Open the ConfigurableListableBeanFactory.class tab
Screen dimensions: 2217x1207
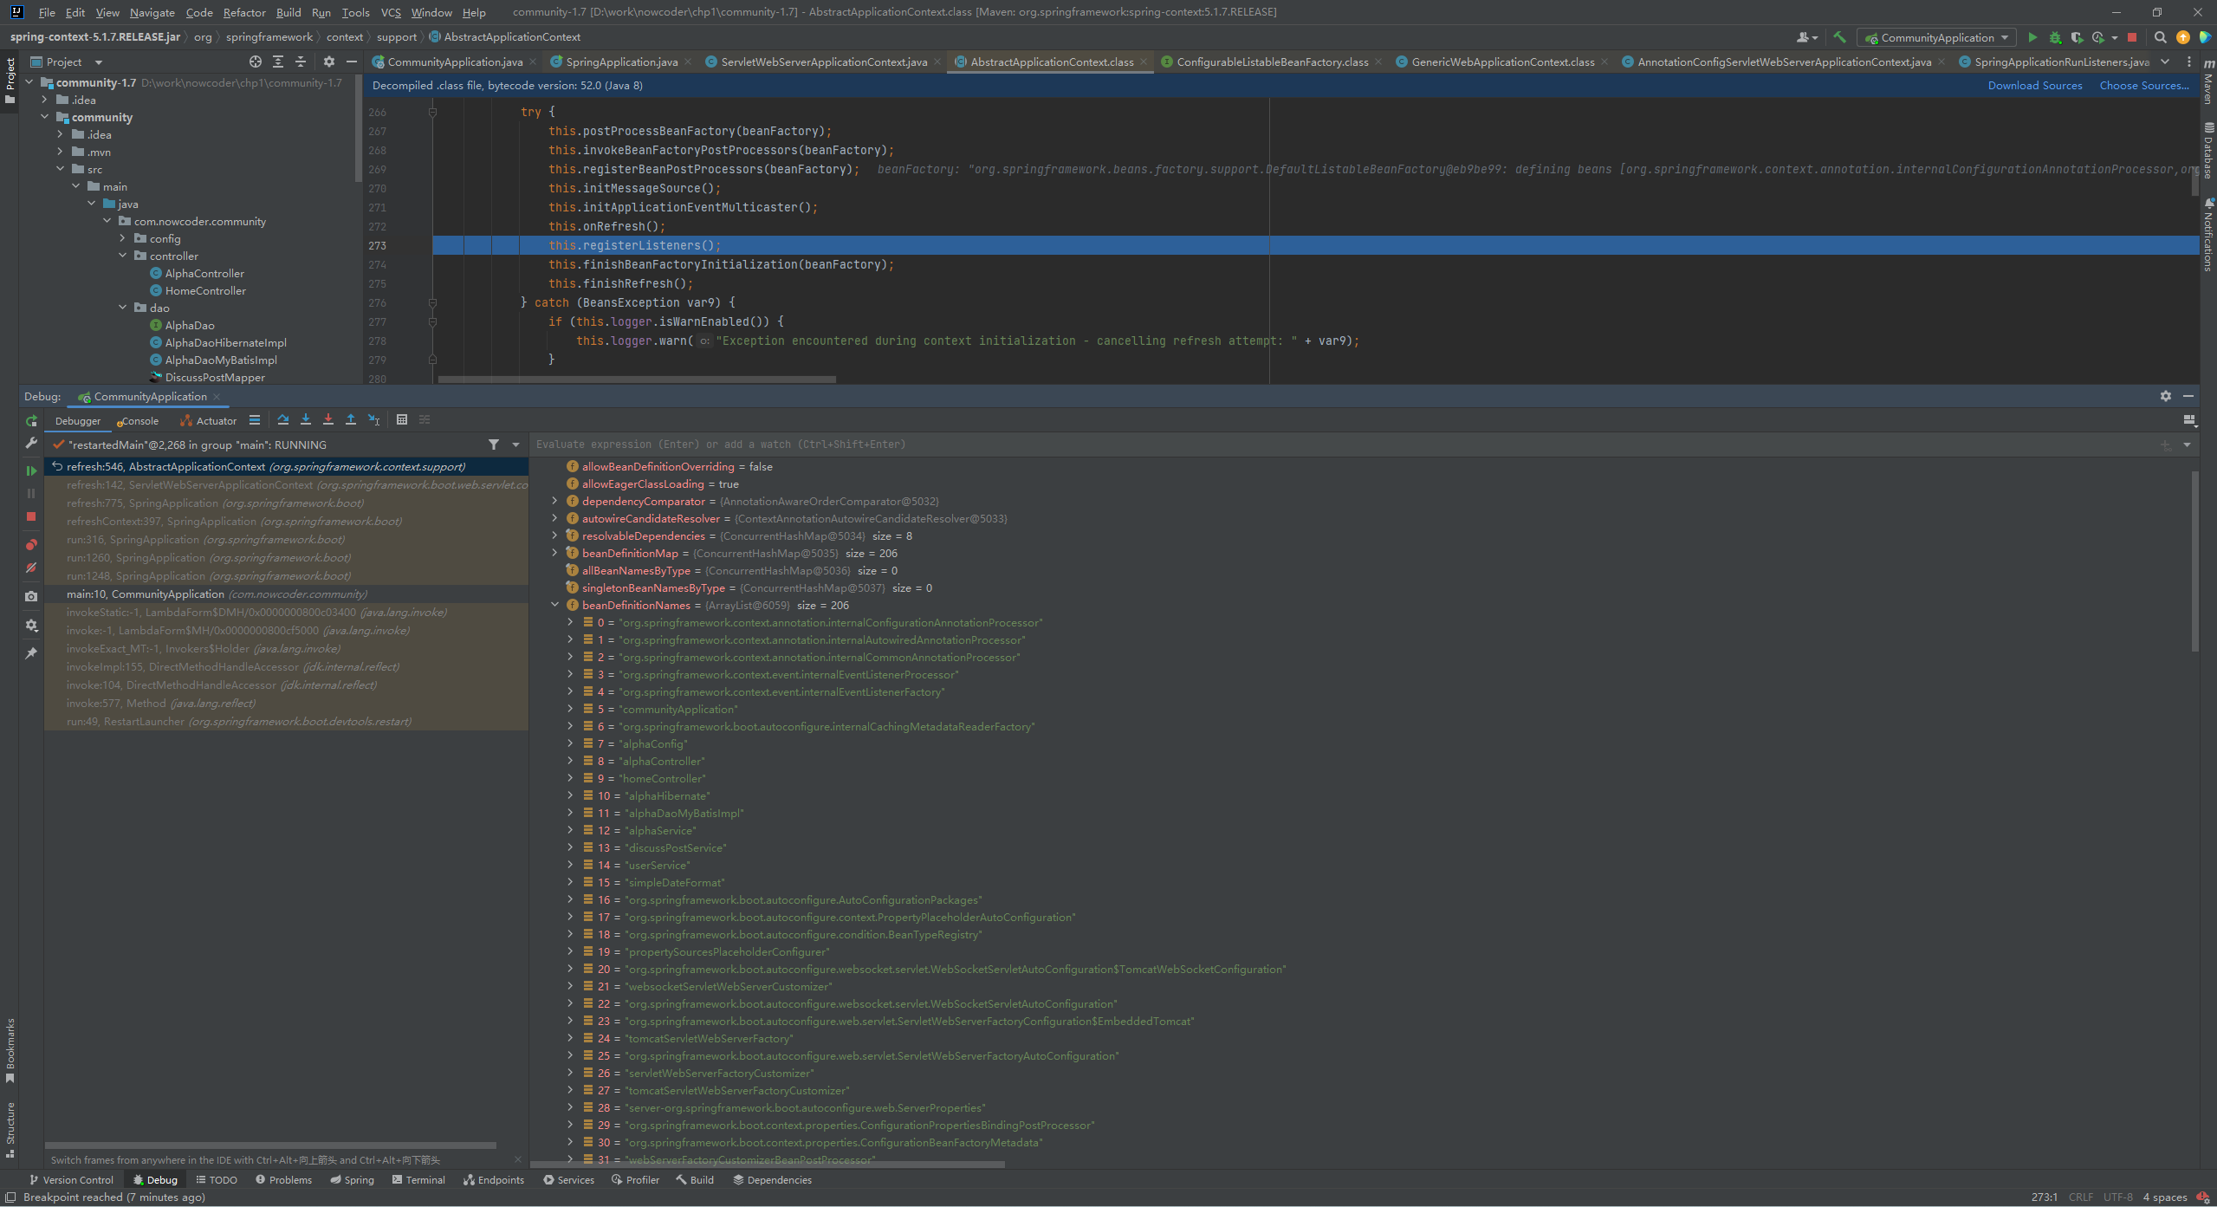[x=1272, y=62]
